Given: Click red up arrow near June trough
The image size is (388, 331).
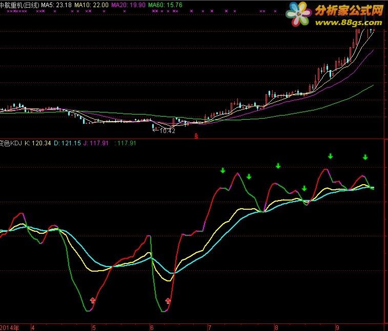Looking at the screenshot, I should pos(168,301).
